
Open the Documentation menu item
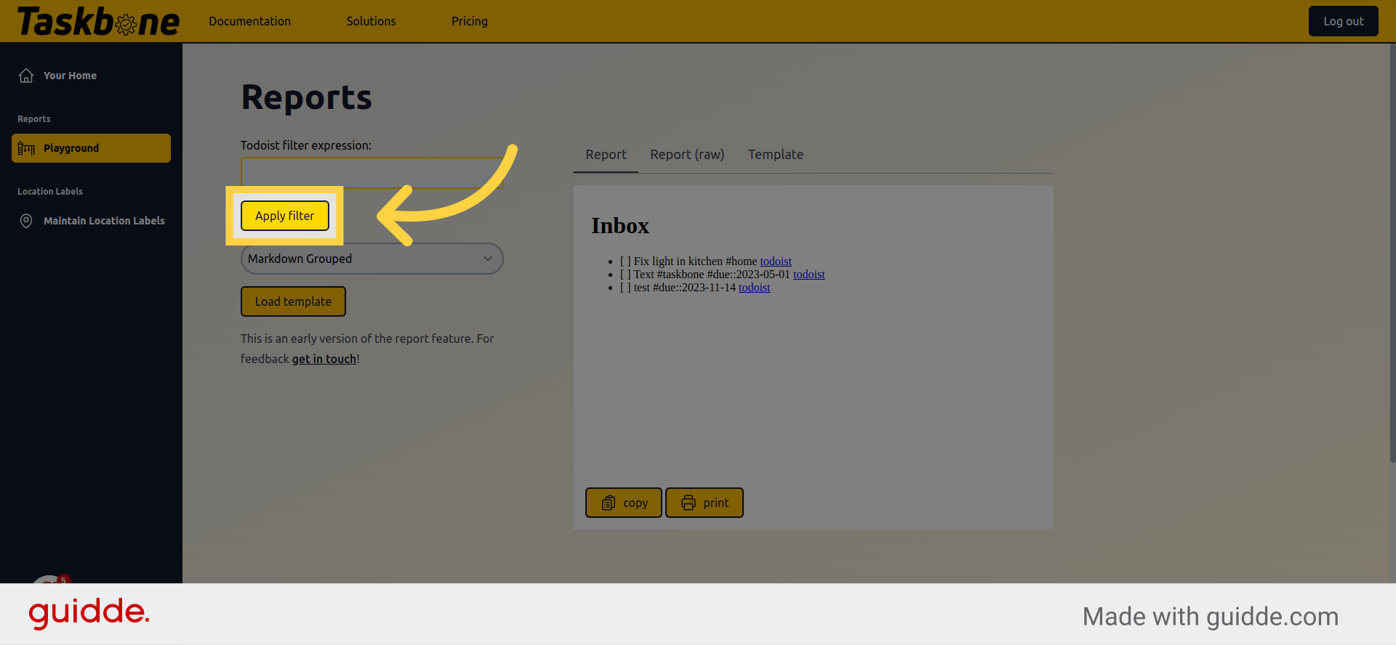click(x=249, y=22)
